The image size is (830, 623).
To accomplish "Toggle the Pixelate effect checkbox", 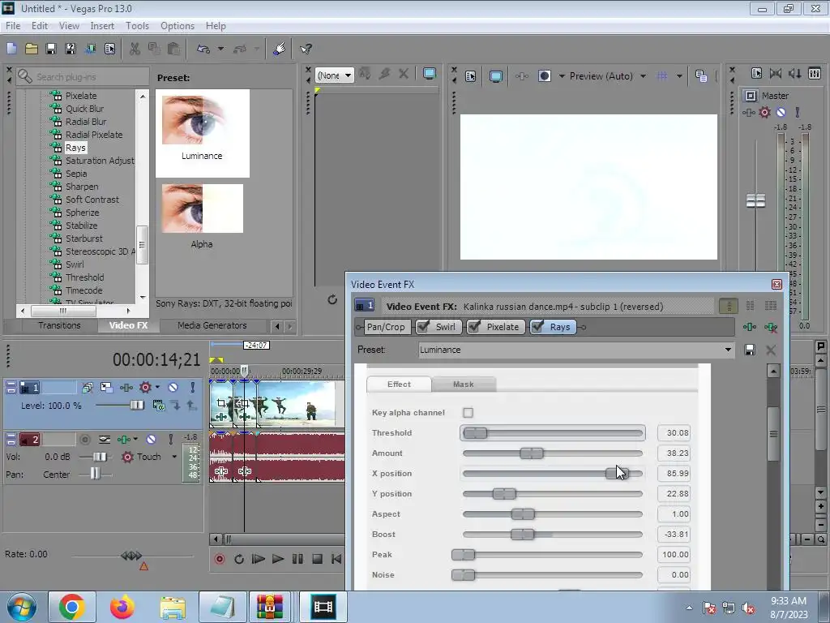I will (474, 327).
